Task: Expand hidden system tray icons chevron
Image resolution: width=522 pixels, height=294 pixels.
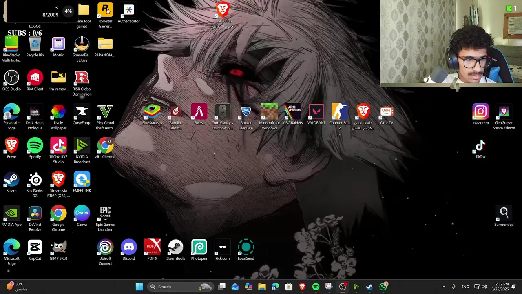Action: 444,287
